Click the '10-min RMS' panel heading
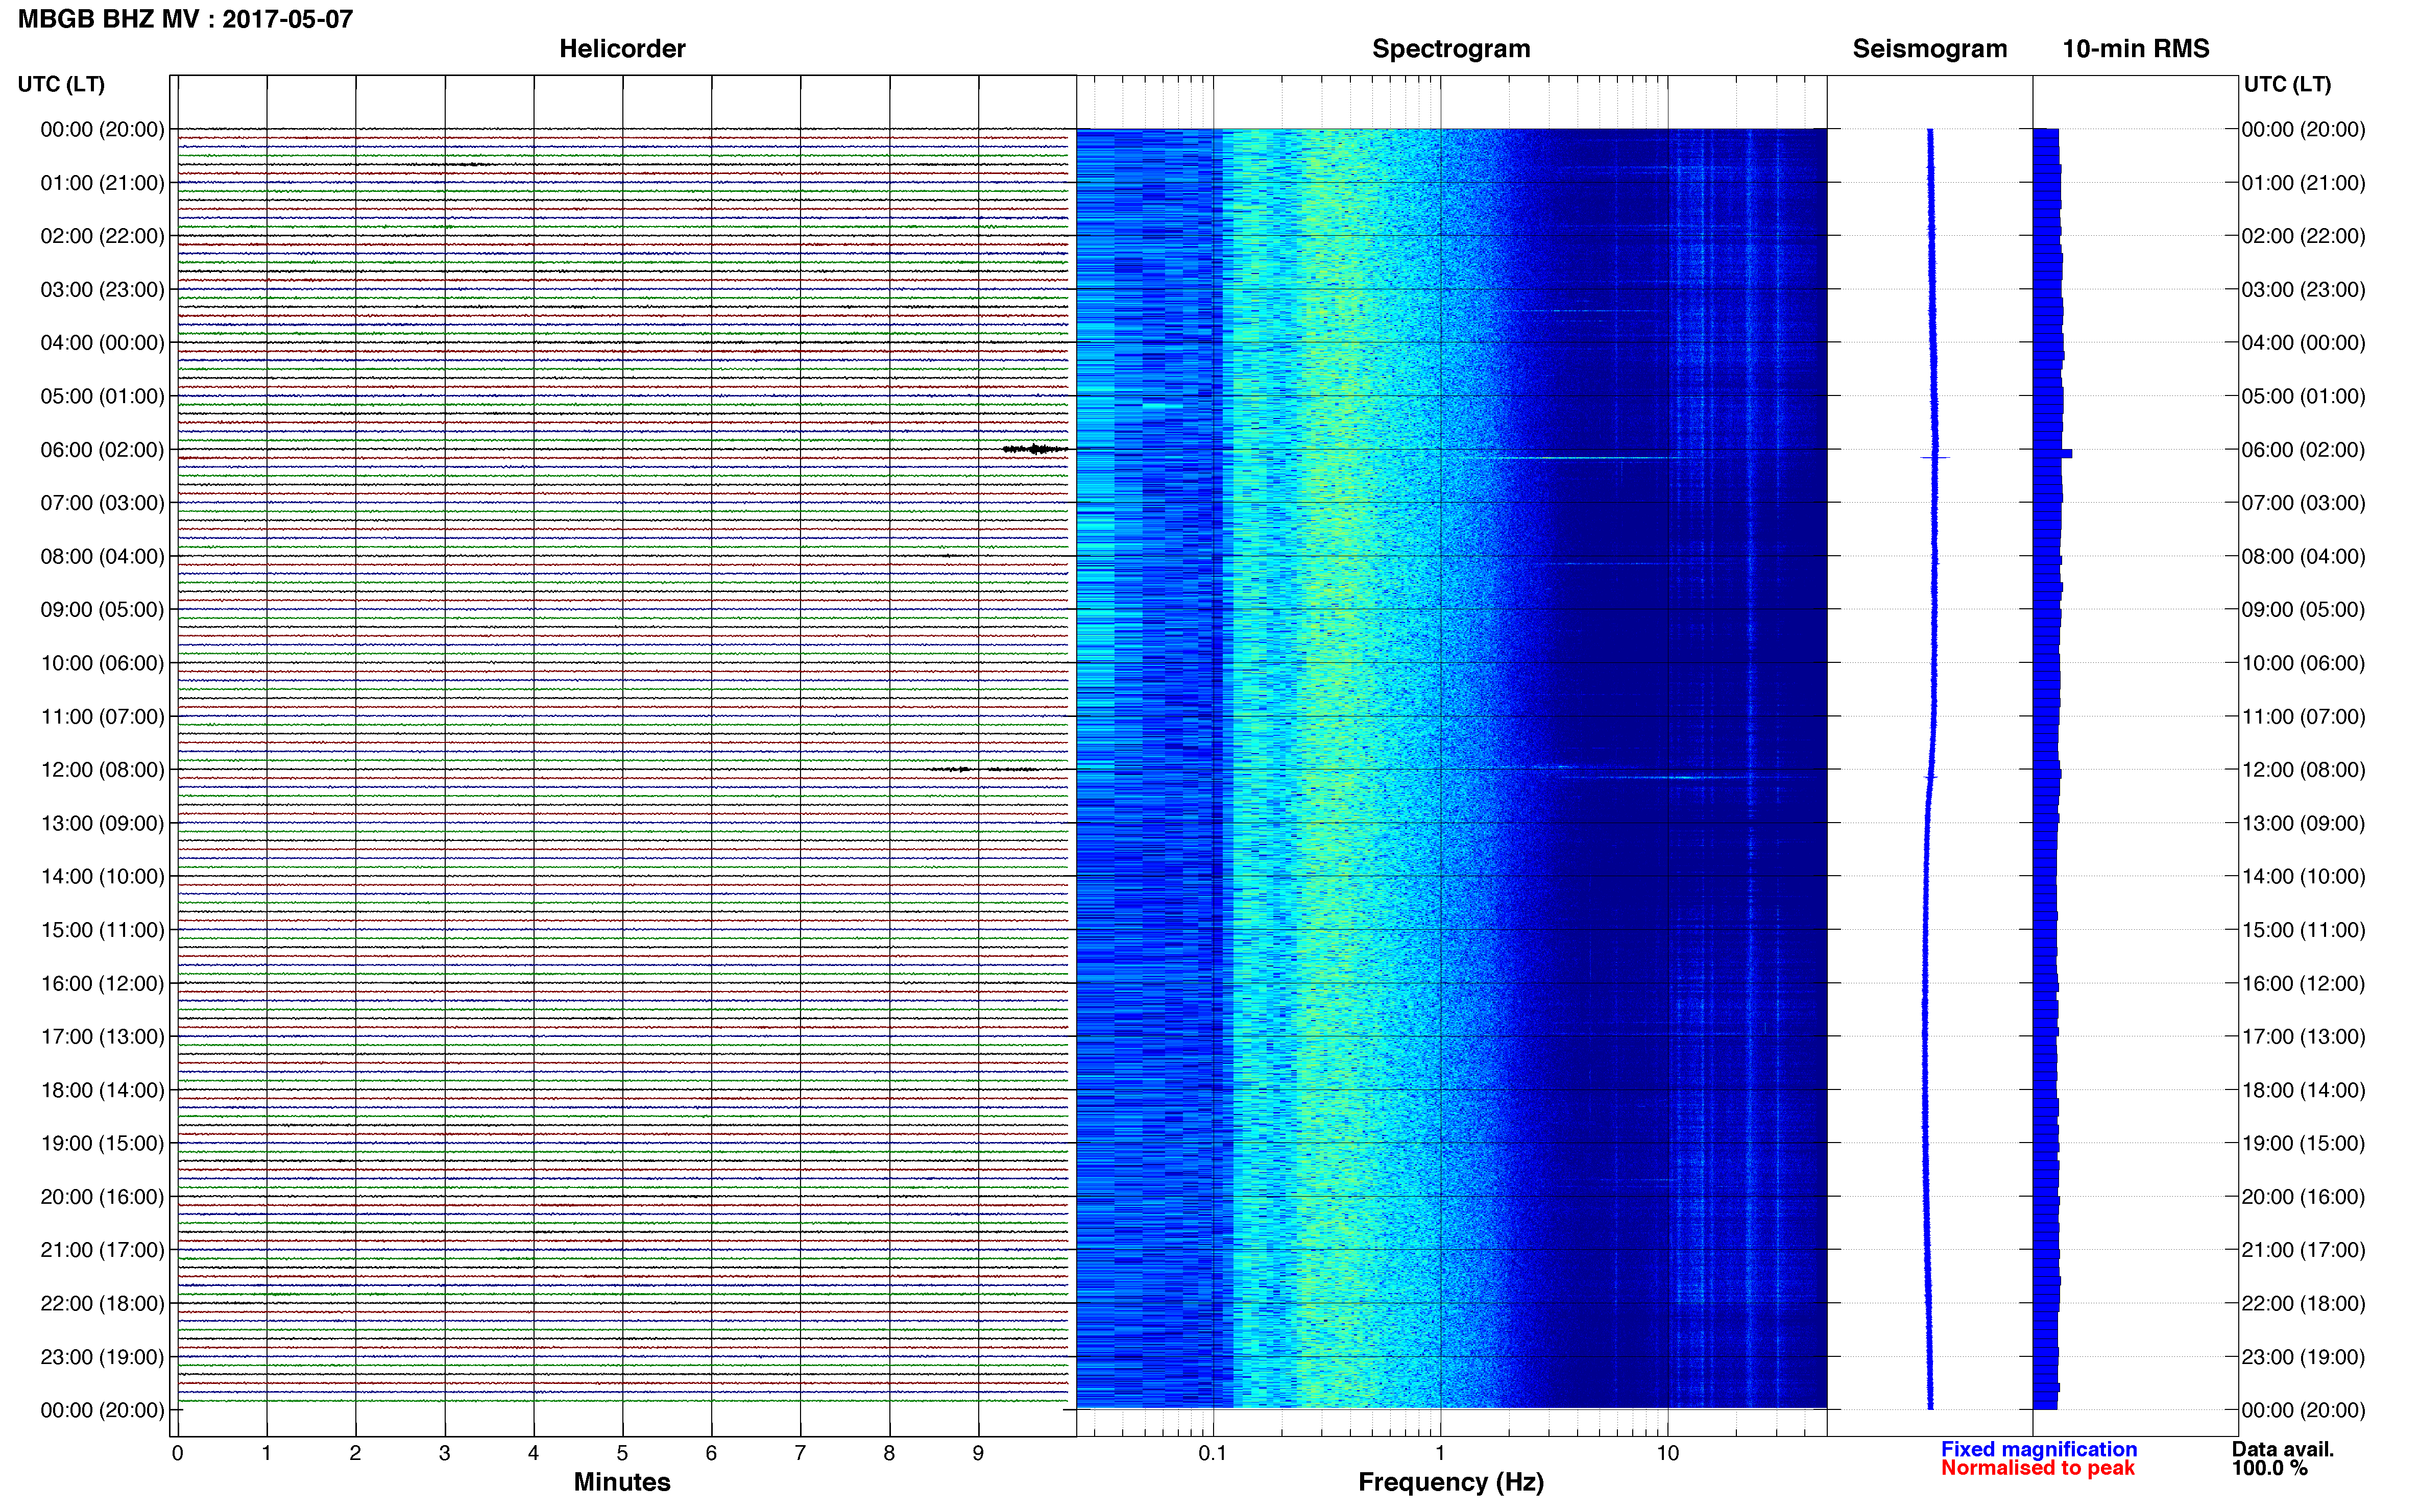2420x1512 pixels. (2136, 49)
